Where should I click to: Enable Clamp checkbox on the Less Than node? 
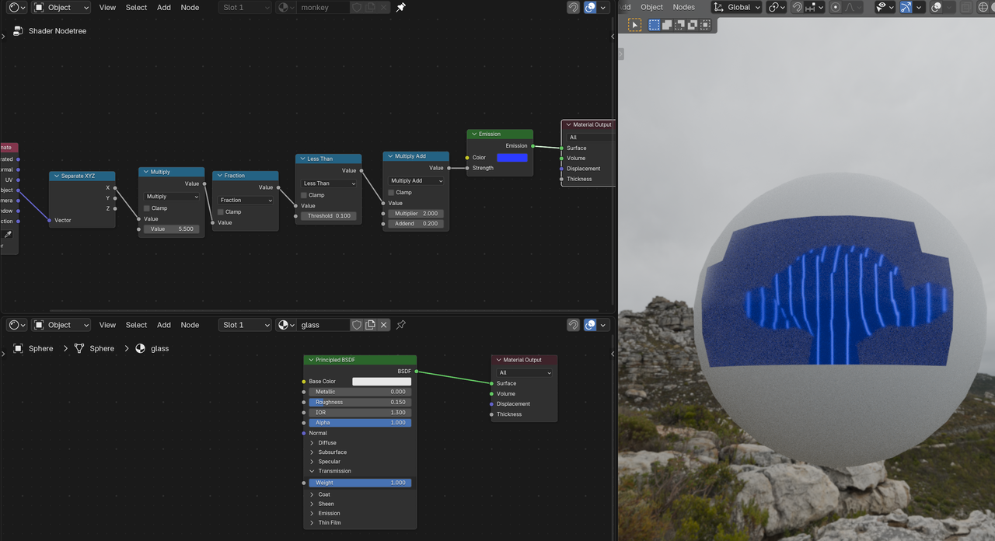click(304, 195)
